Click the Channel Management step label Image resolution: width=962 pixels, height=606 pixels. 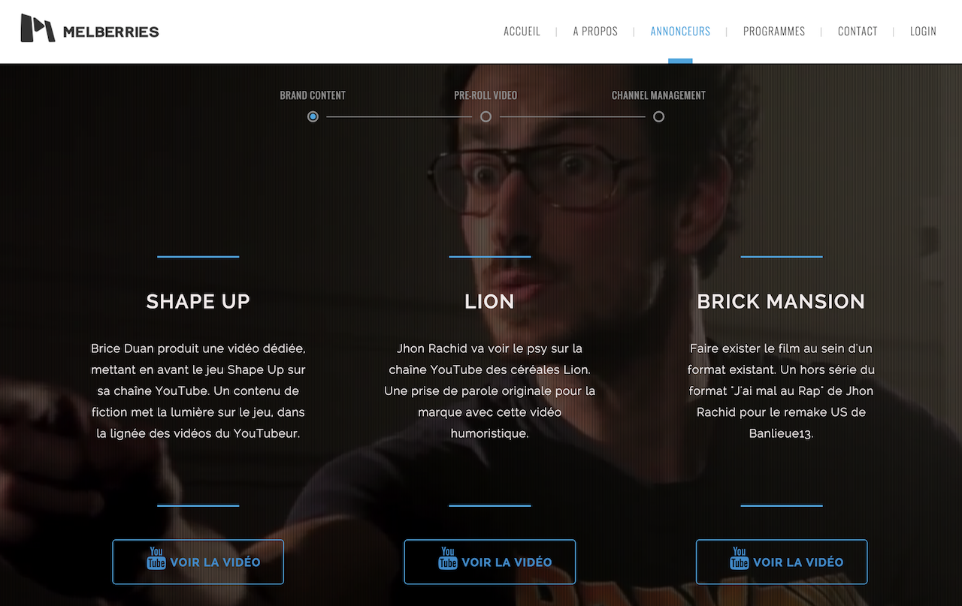pos(658,95)
